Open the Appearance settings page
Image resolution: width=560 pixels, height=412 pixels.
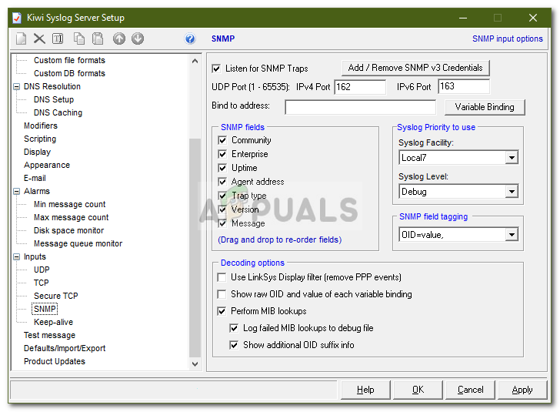47,165
